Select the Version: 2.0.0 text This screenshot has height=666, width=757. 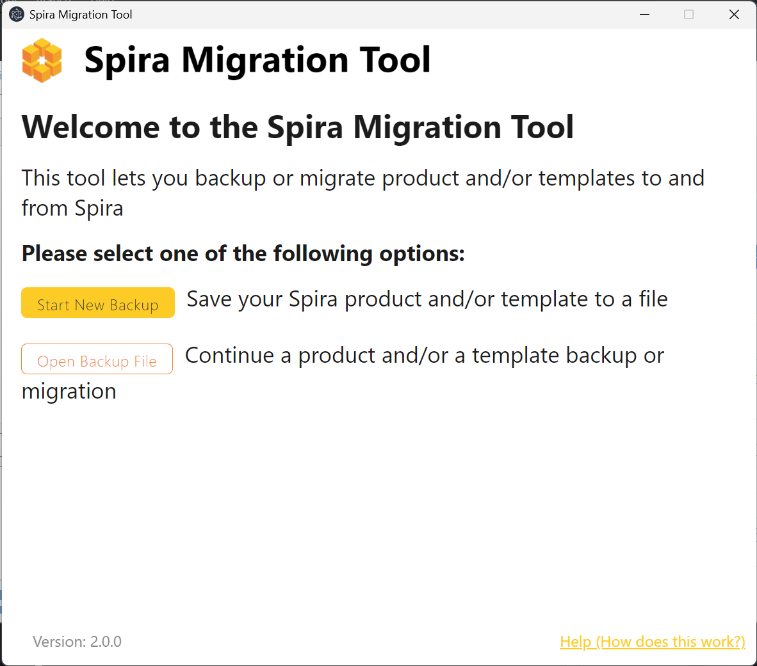pos(77,642)
